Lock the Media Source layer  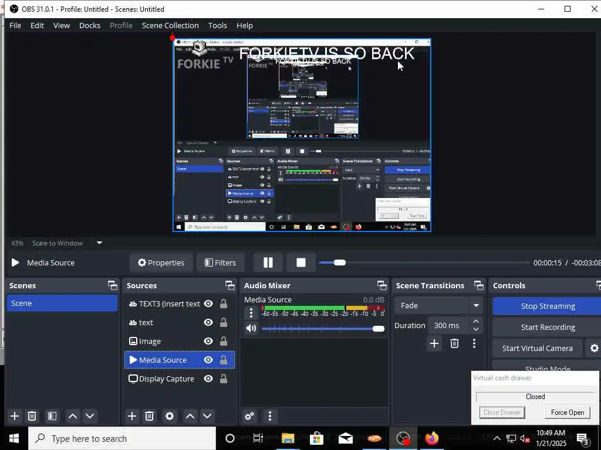[x=224, y=360]
